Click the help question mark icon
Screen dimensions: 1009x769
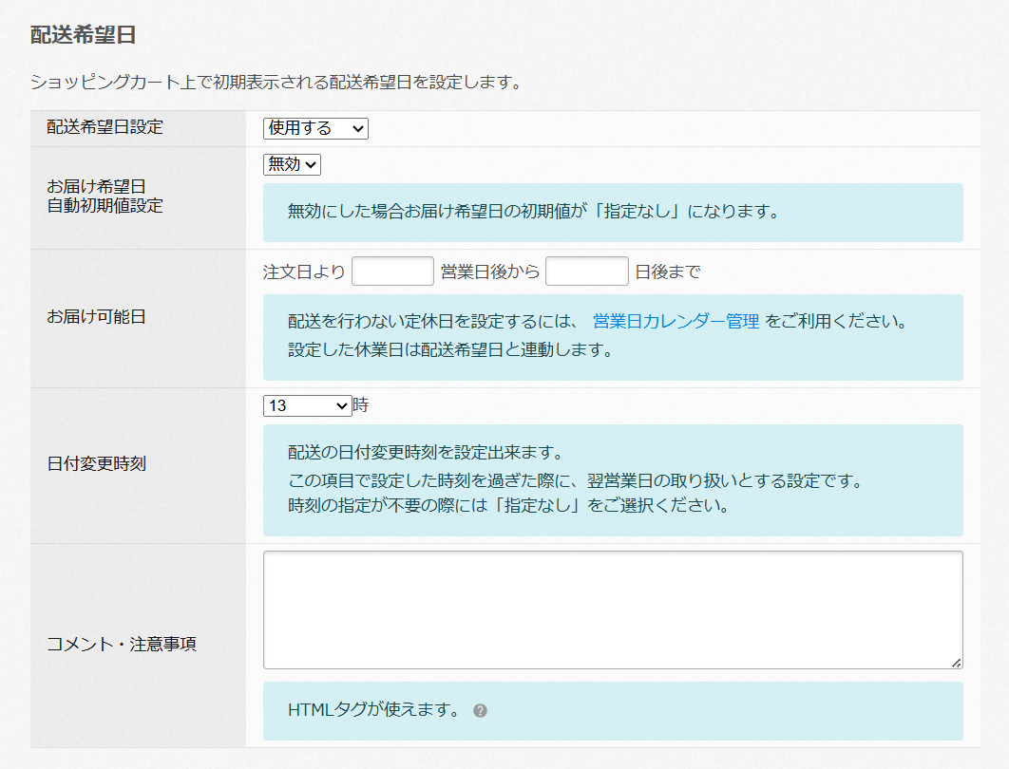[x=480, y=710]
